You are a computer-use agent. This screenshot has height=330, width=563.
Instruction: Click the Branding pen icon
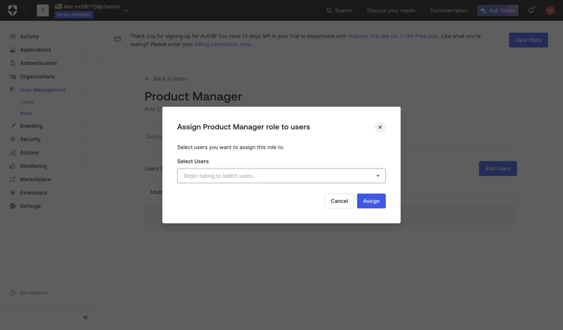13,126
